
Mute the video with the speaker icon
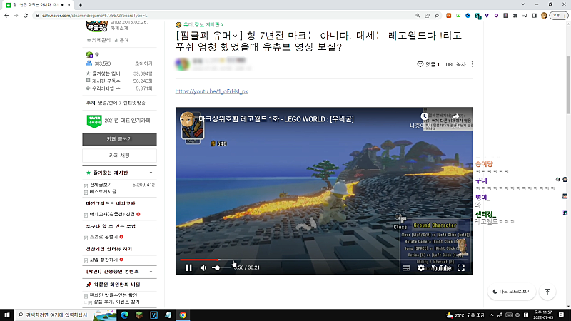pos(203,268)
